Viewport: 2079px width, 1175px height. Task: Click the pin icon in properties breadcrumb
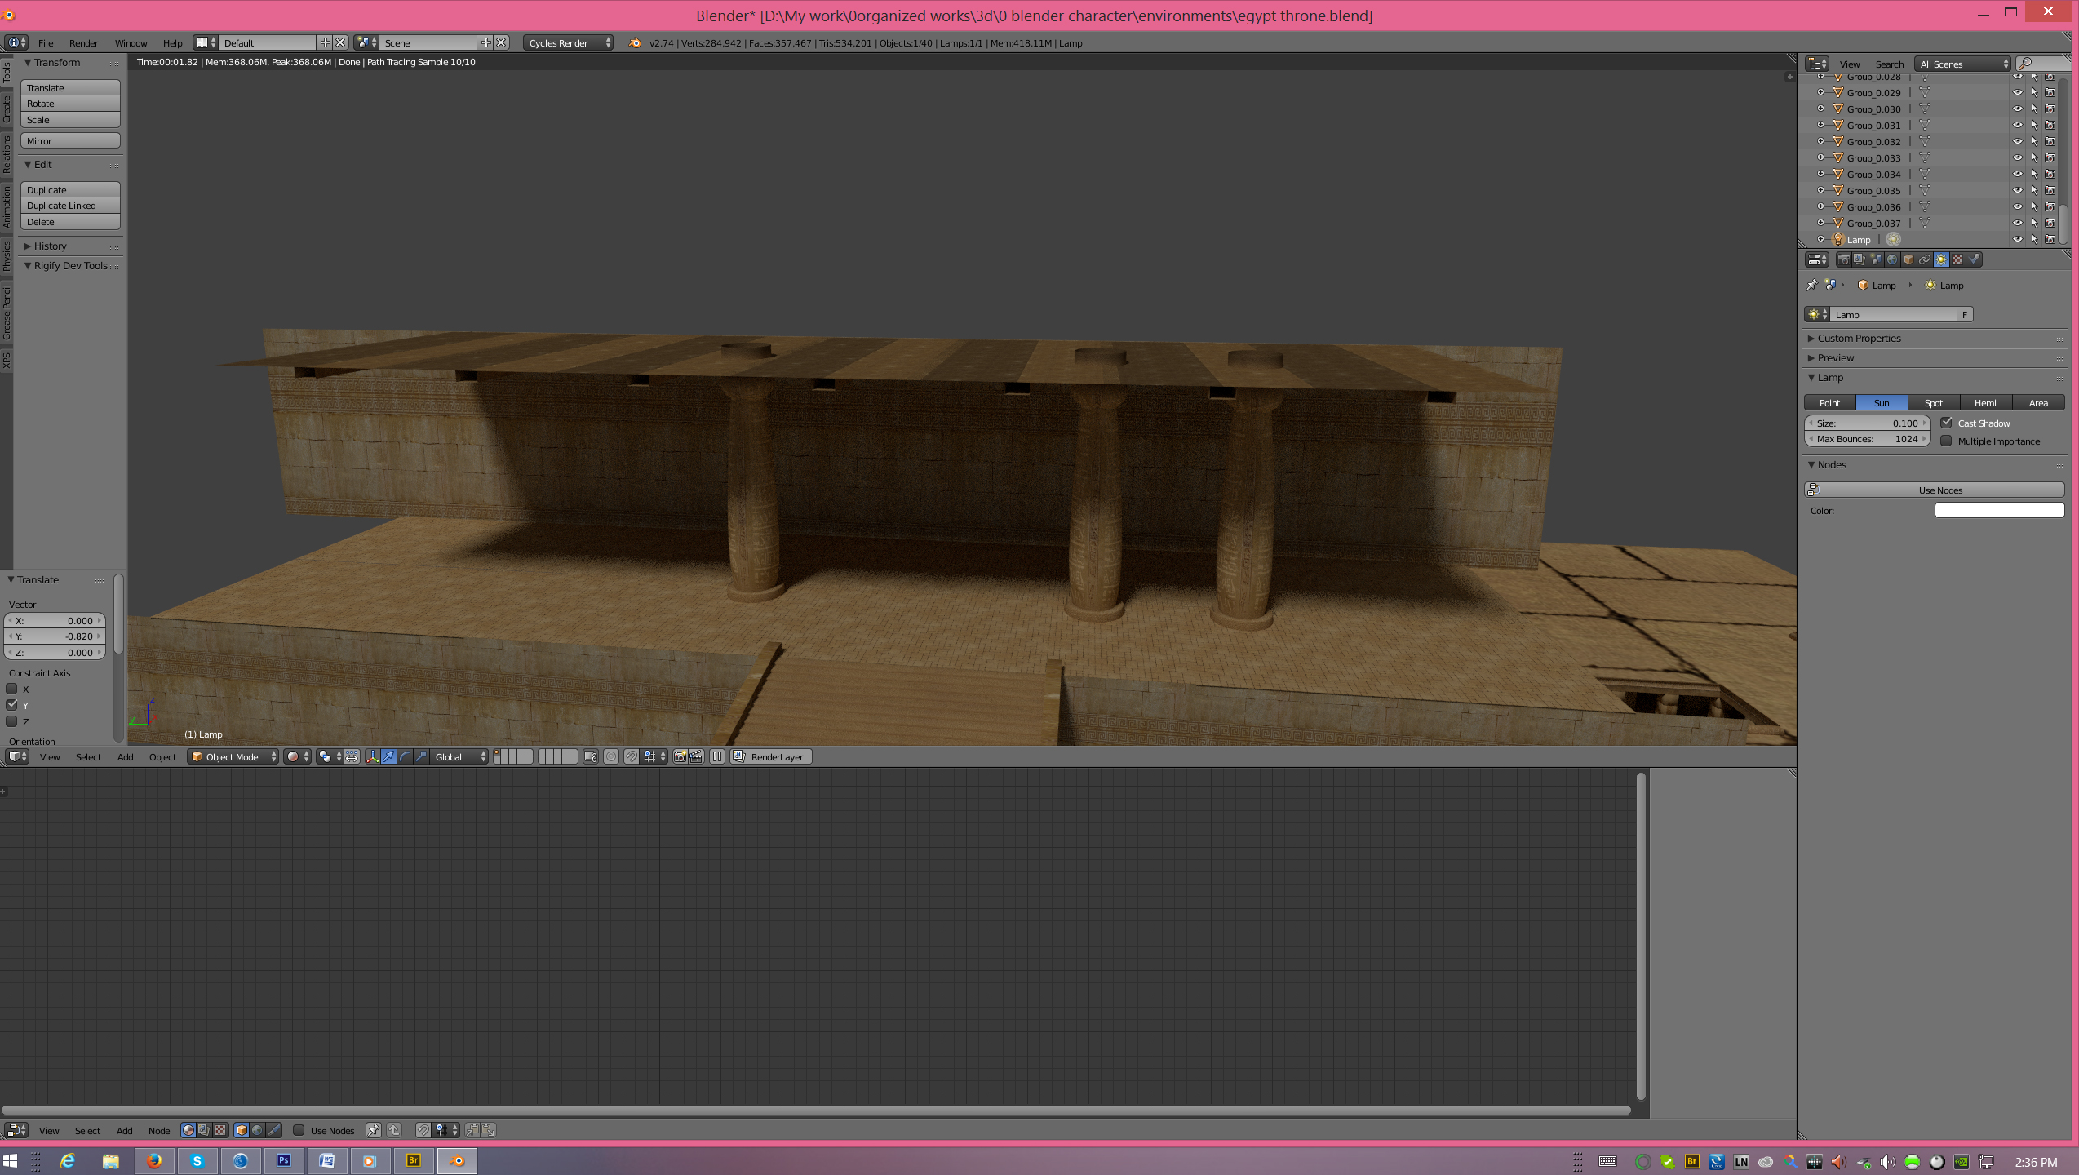tap(1812, 285)
